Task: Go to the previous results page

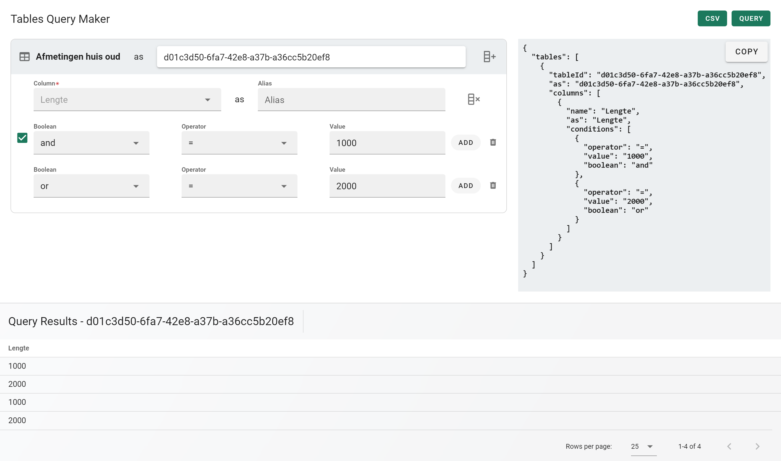Action: pyautogui.click(x=729, y=446)
